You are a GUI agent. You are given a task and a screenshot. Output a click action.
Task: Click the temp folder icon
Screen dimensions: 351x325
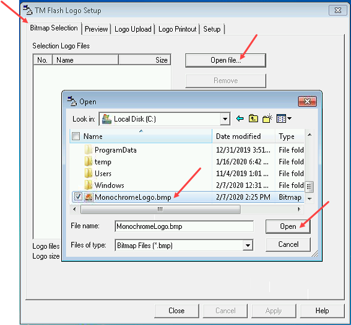(x=89, y=161)
